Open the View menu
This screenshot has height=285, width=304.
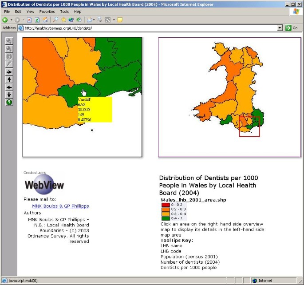(x=30, y=11)
